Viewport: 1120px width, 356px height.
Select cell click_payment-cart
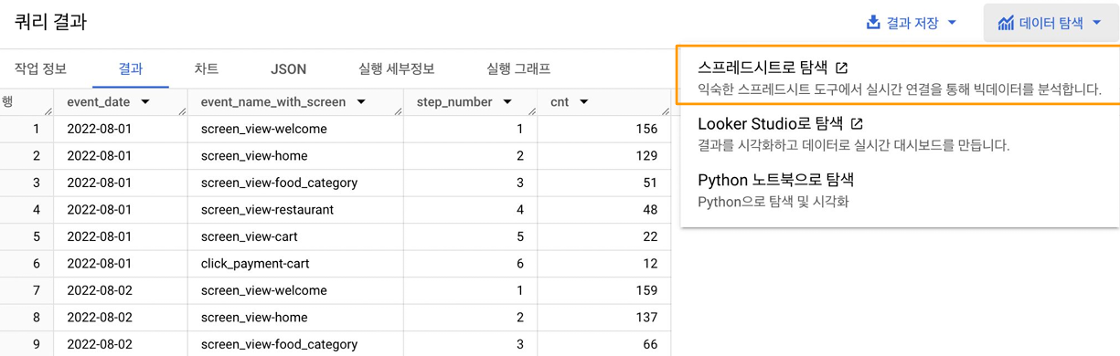point(295,264)
